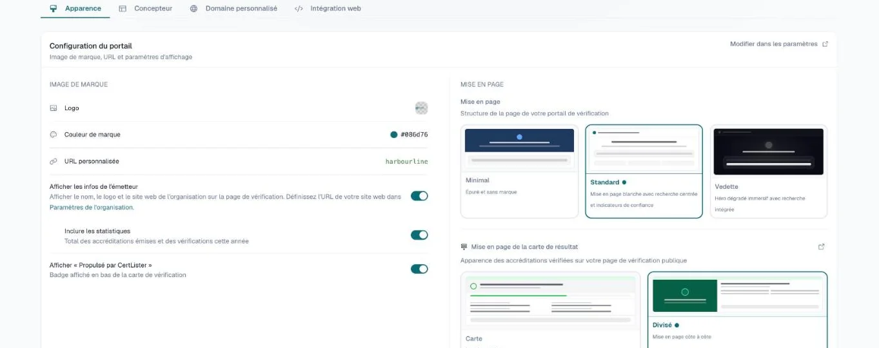Viewport: 879px width, 348px height.
Task: Click the URL personnalisée link icon
Action: click(54, 161)
